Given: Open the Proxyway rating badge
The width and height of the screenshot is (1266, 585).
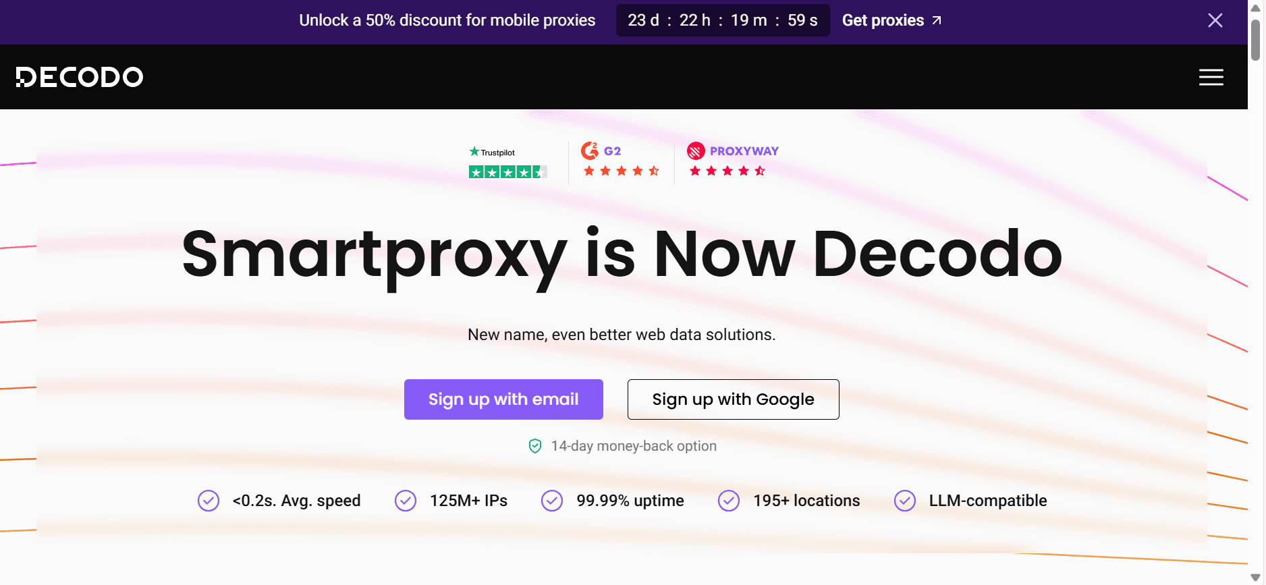Looking at the screenshot, I should pos(733,161).
